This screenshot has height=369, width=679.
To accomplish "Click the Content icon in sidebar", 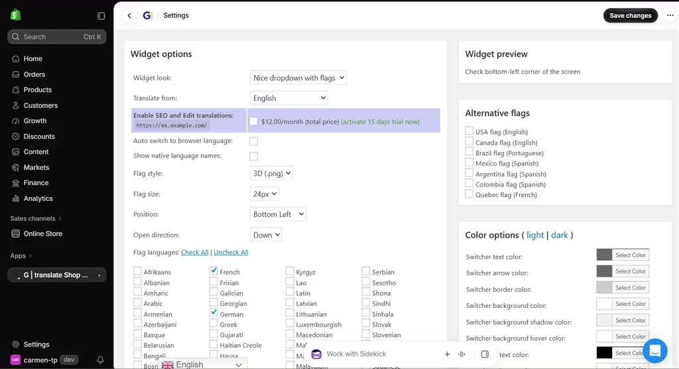I will click(16, 152).
